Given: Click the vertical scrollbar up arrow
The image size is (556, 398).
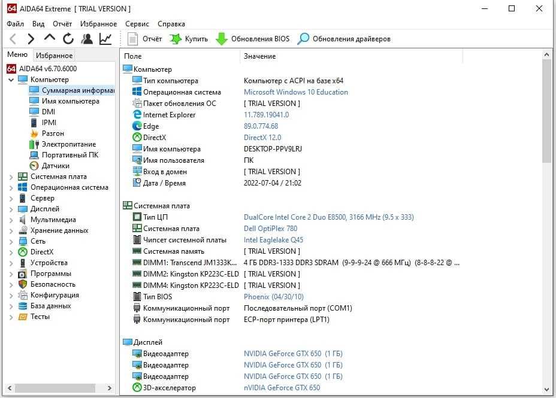Looking at the screenshot, I should tap(546, 54).
